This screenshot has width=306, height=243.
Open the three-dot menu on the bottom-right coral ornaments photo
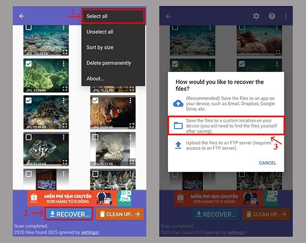(131, 174)
